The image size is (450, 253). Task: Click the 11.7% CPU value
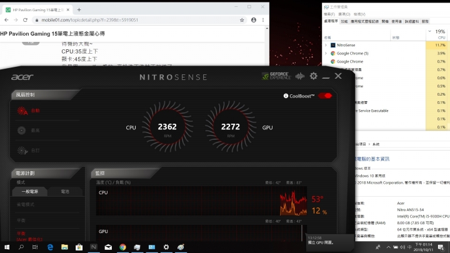[x=440, y=45]
